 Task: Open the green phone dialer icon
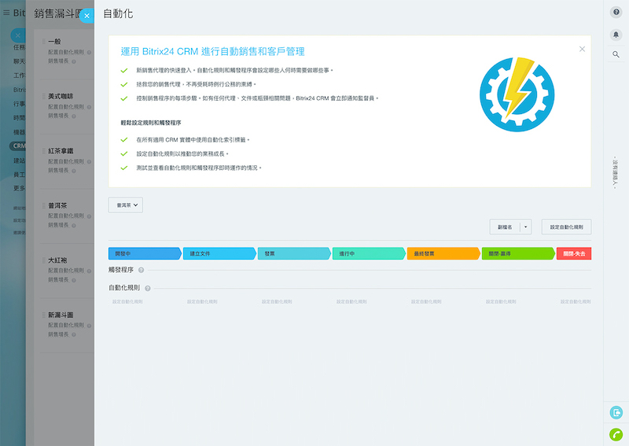(x=616, y=435)
